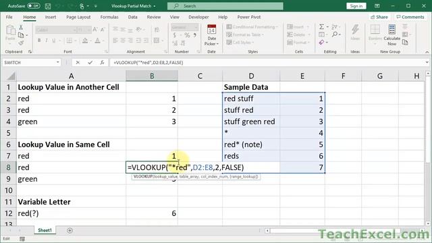432x243 pixels.
Task: Open the Comments pane button
Action: [410, 17]
